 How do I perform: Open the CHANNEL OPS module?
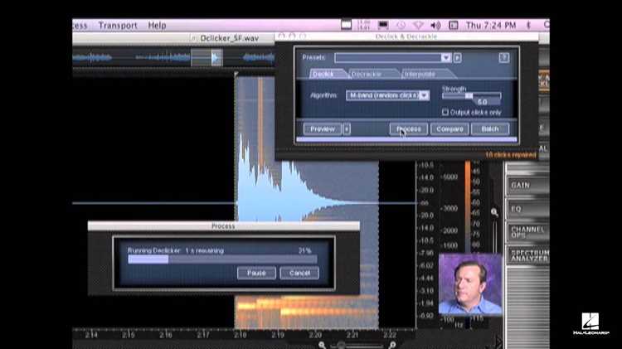pos(528,232)
